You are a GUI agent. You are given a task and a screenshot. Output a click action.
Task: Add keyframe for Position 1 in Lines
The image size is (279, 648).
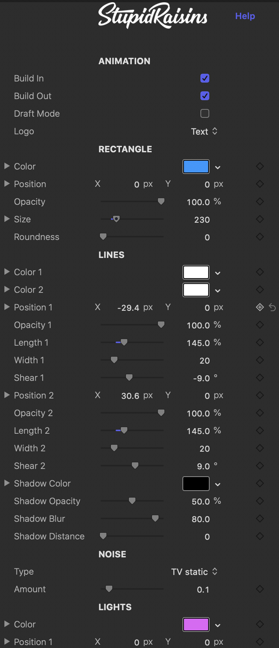point(260,307)
